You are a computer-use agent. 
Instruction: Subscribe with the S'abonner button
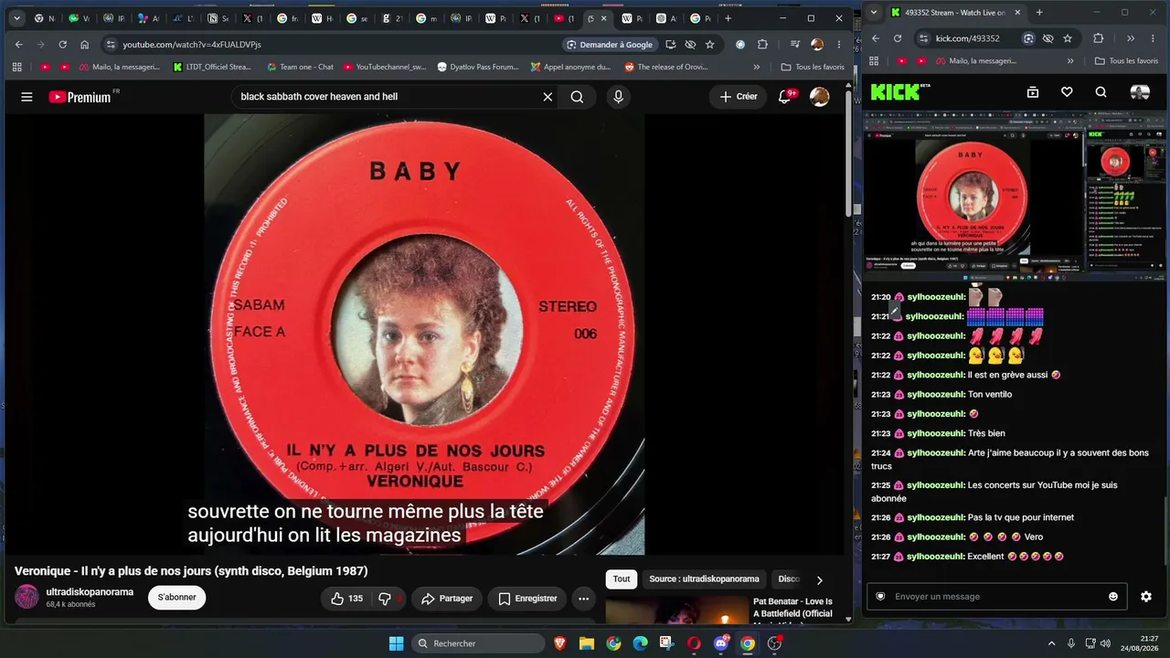point(177,598)
